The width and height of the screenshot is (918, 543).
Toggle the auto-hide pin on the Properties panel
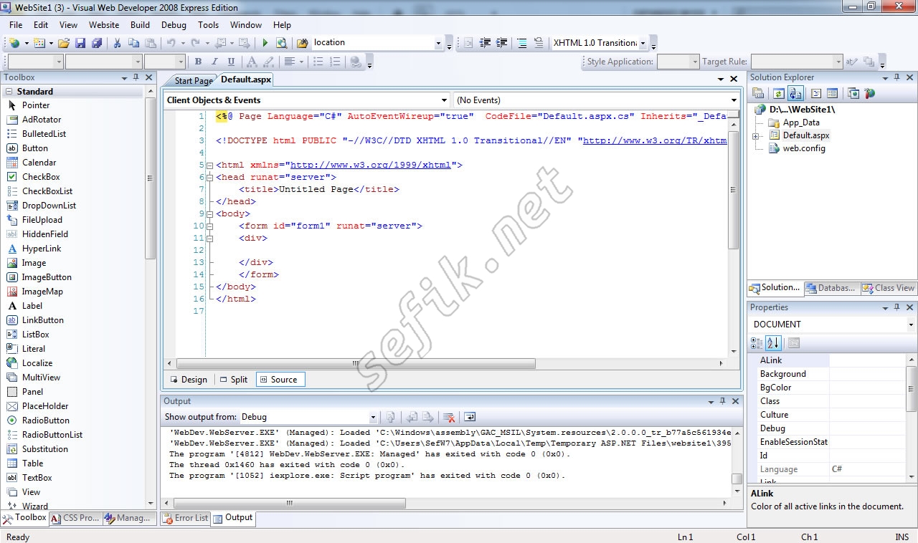(x=896, y=307)
